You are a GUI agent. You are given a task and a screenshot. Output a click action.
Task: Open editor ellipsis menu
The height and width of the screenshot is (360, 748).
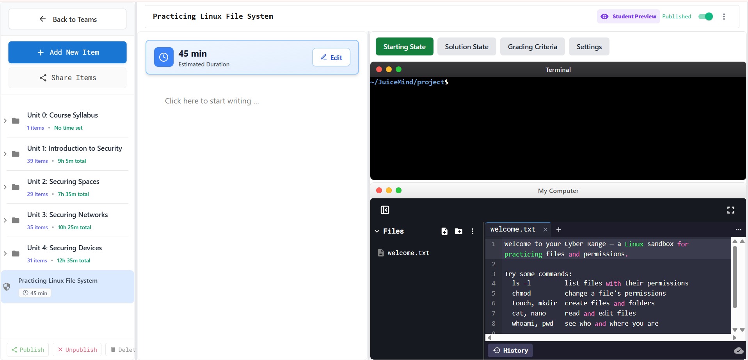tap(738, 230)
